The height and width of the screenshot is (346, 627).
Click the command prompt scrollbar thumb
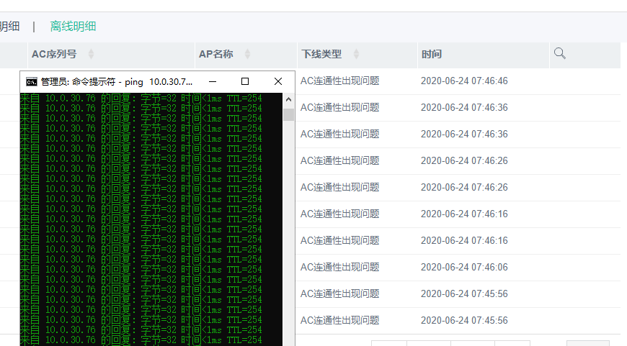(289, 115)
